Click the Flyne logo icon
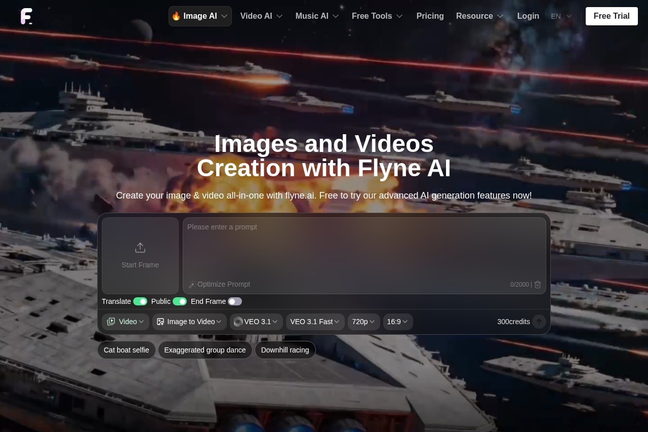 pos(26,16)
